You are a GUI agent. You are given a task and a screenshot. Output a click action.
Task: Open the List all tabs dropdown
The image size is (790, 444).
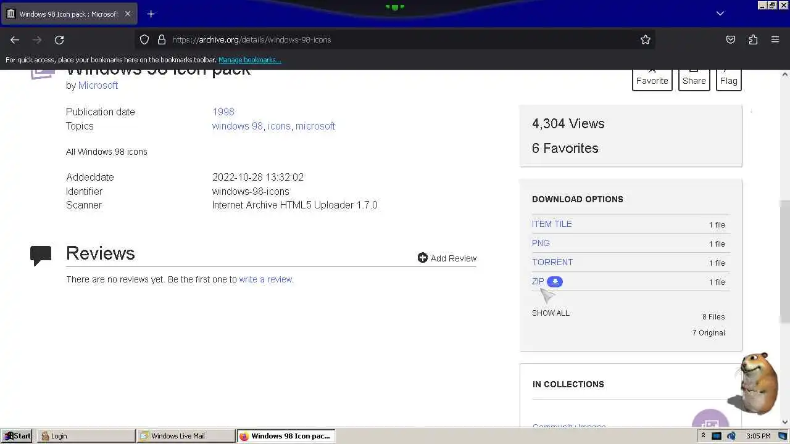click(x=720, y=14)
